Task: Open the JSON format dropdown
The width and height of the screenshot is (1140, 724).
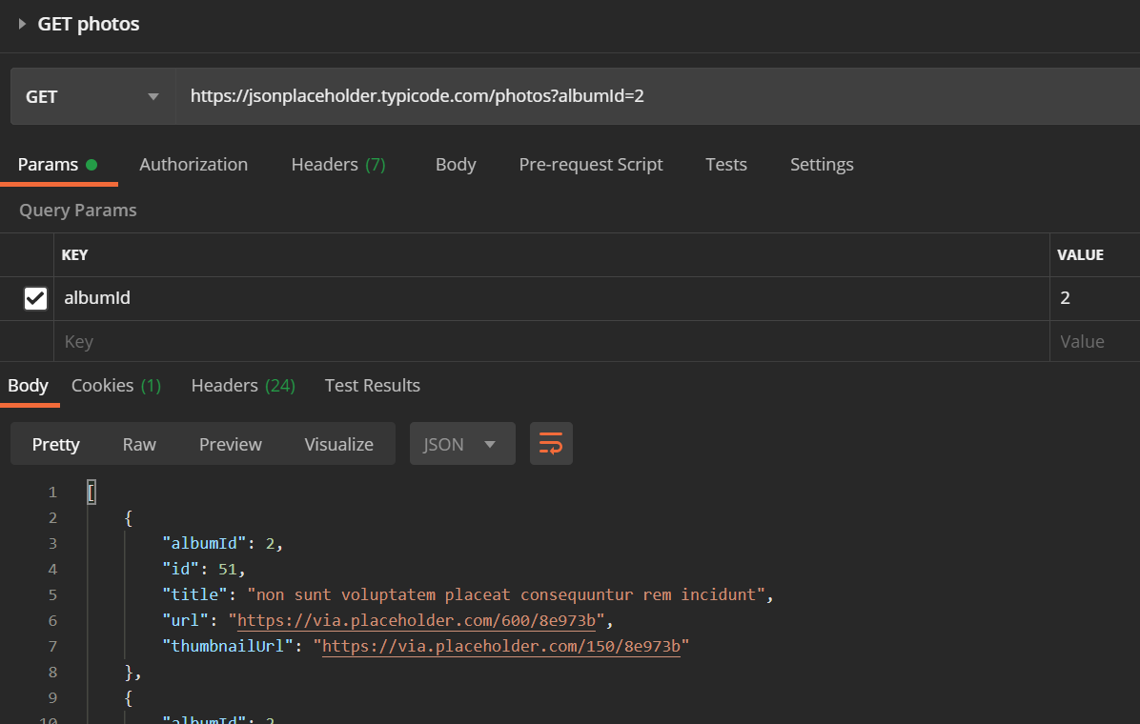Action: click(462, 444)
